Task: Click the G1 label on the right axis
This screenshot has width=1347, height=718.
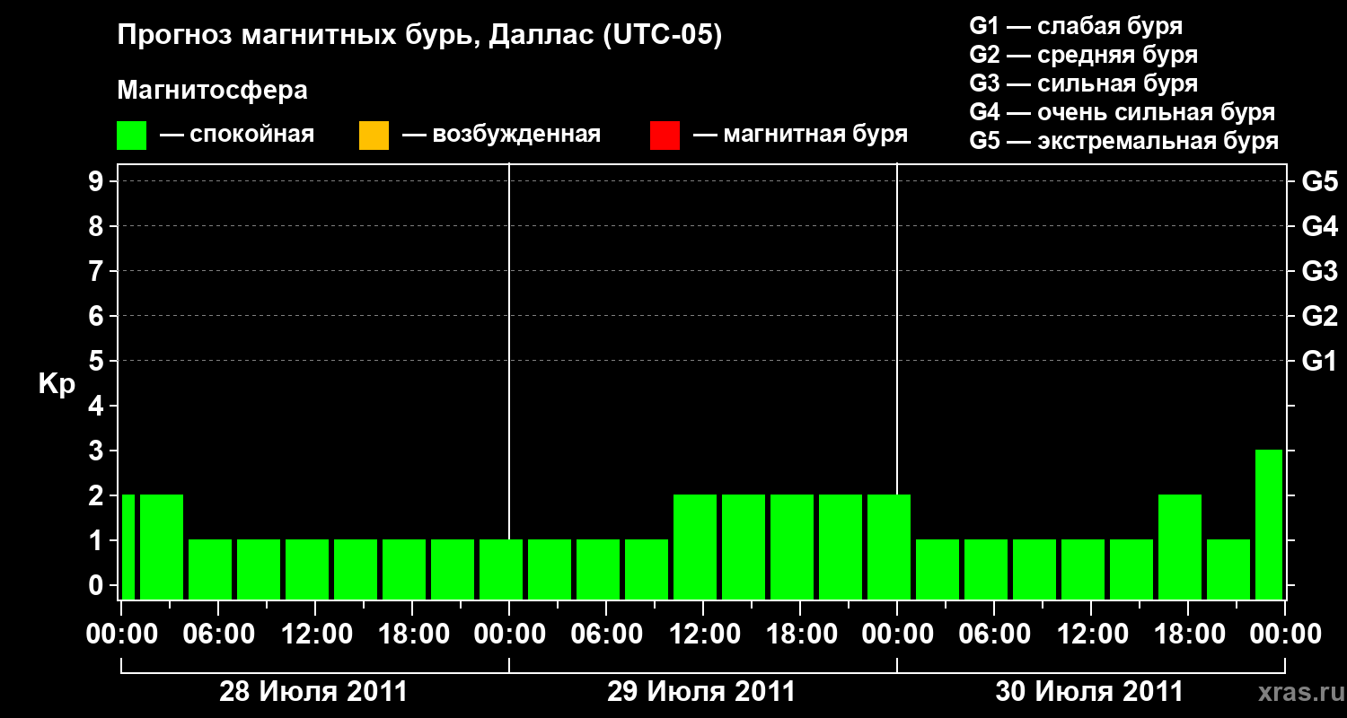Action: [1319, 362]
